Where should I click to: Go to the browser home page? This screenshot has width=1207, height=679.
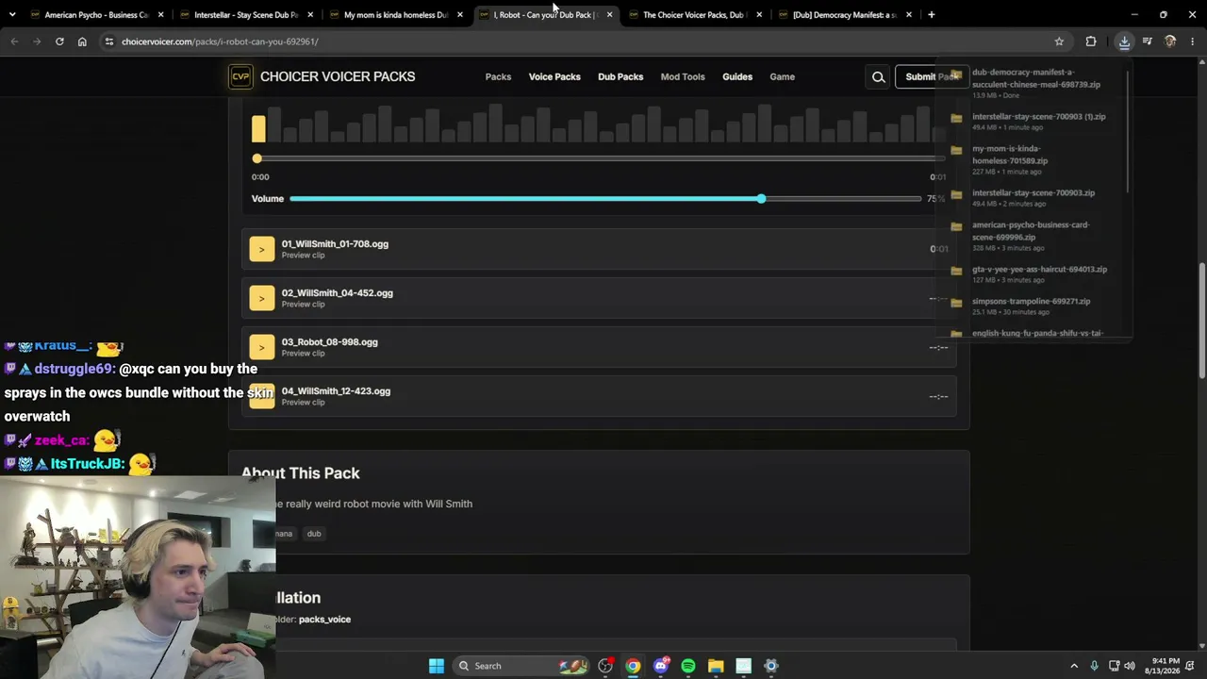pyautogui.click(x=82, y=41)
